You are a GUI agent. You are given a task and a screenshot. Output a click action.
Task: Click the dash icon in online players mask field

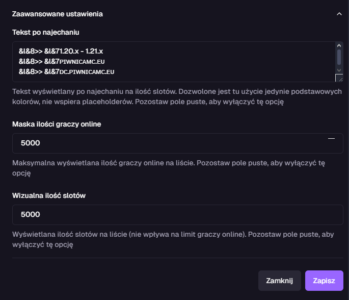click(331, 138)
